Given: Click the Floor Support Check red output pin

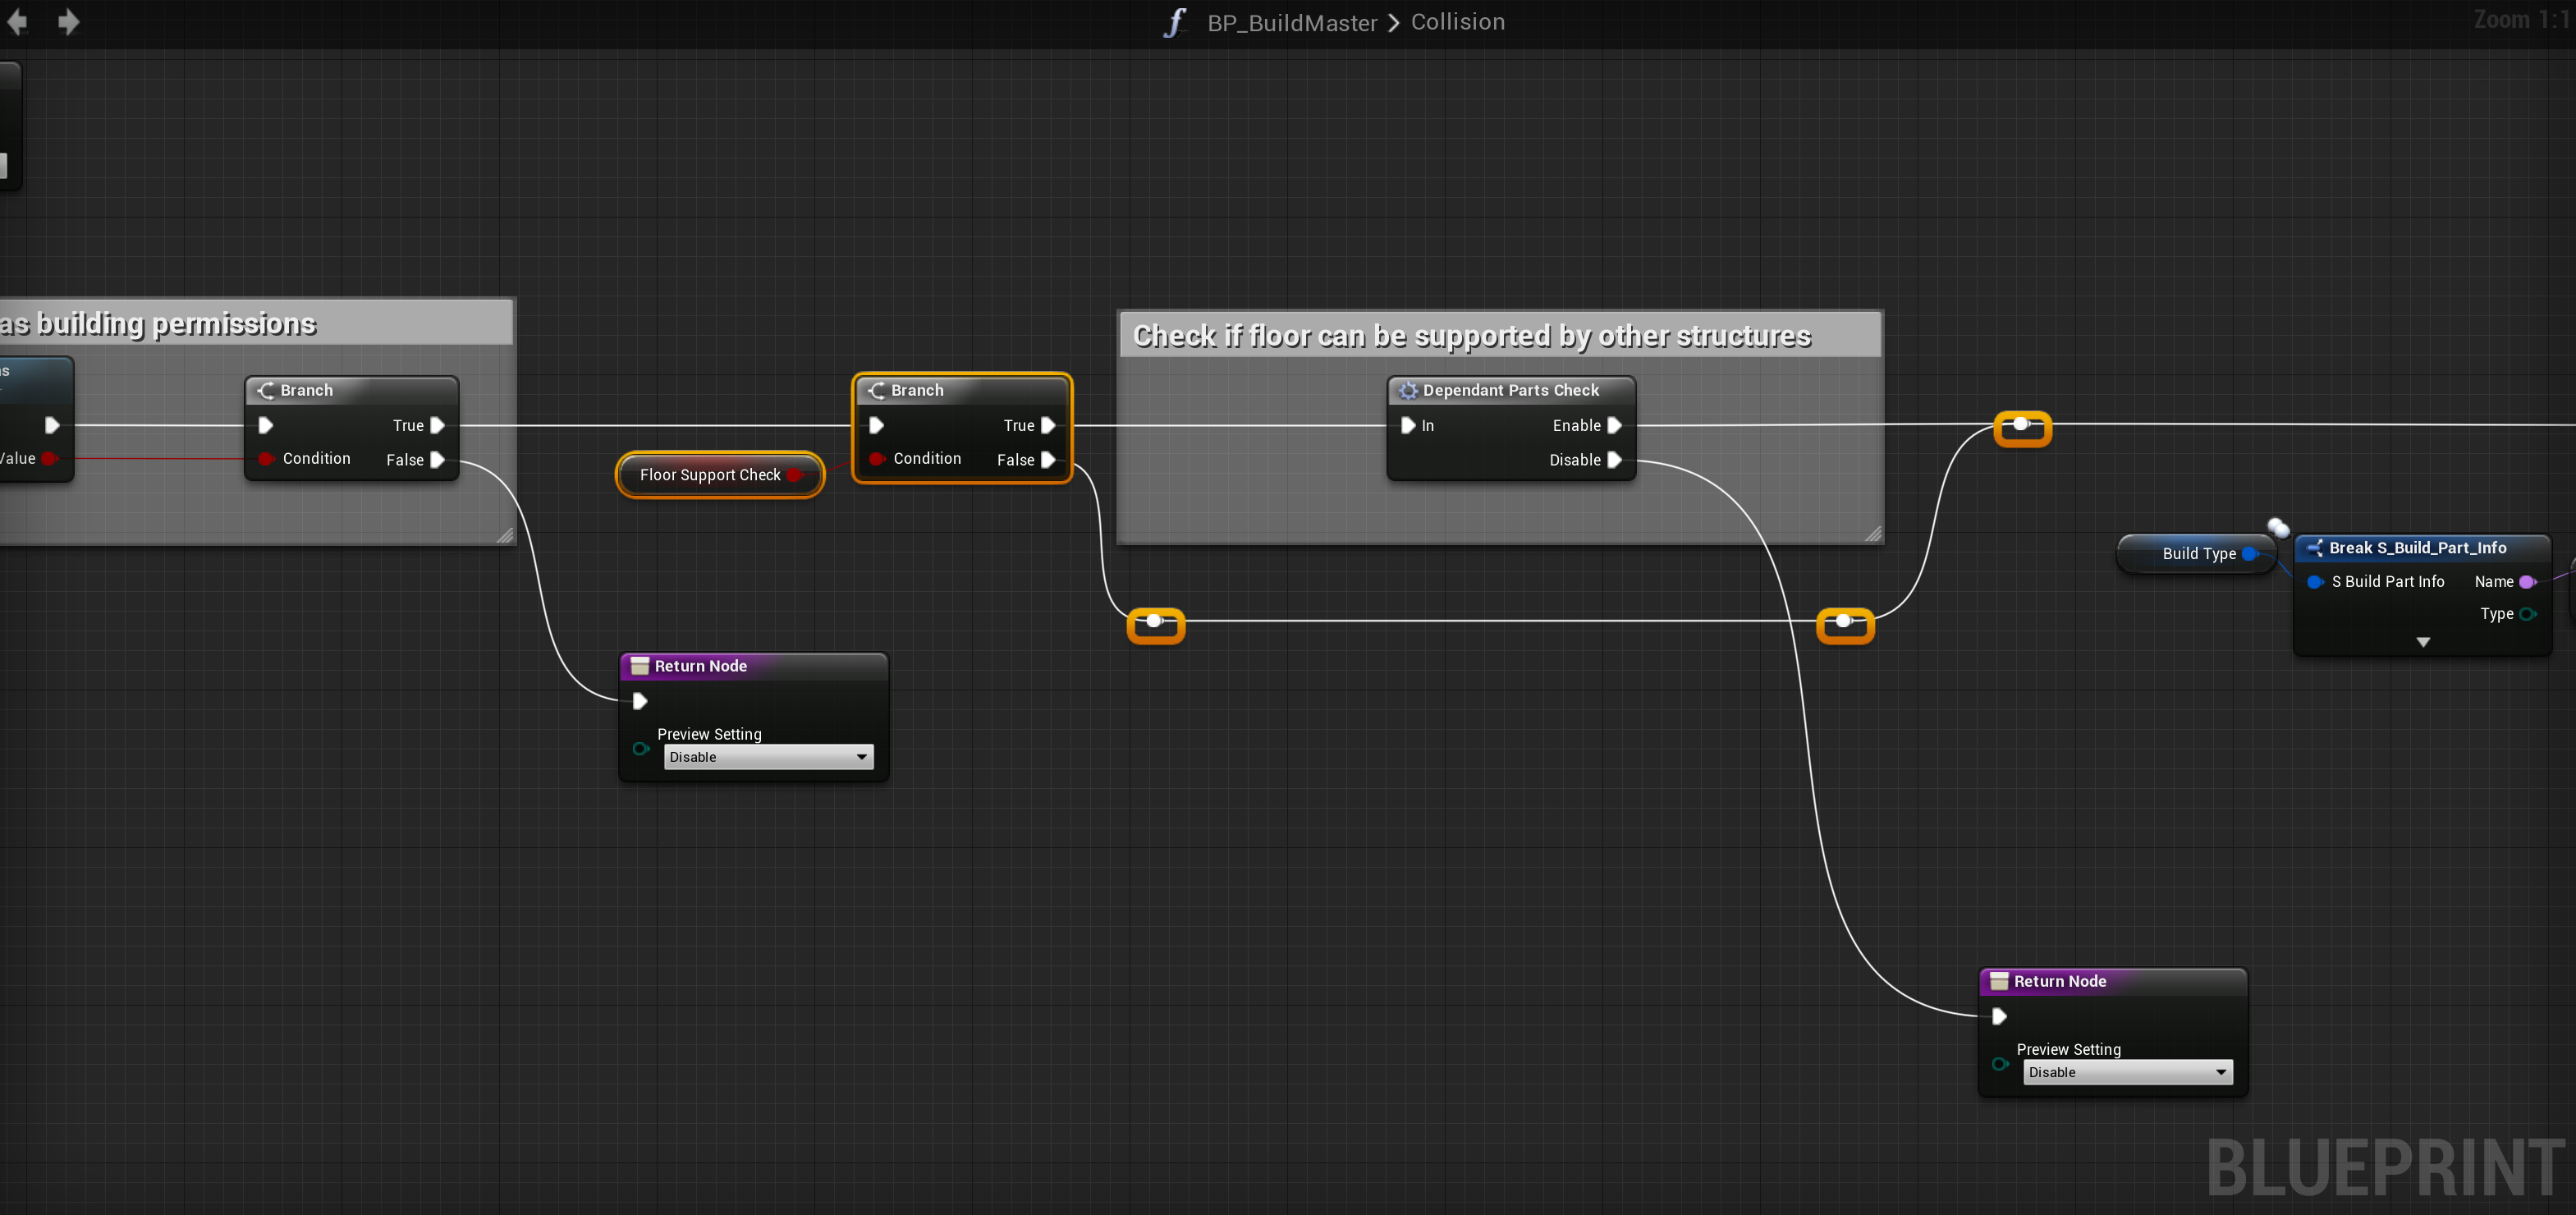Looking at the screenshot, I should point(794,475).
